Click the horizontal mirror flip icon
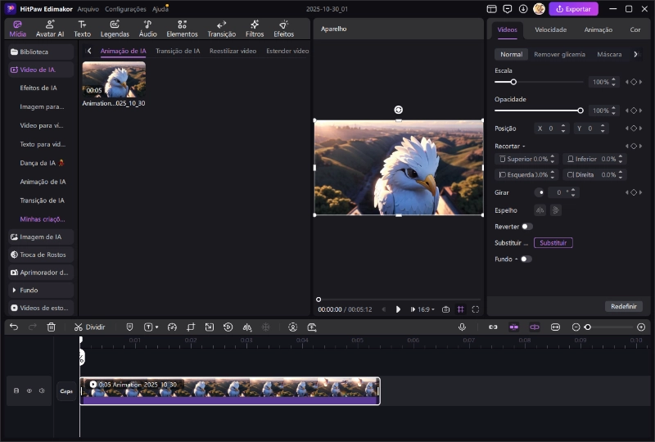655x442 pixels. [x=540, y=210]
